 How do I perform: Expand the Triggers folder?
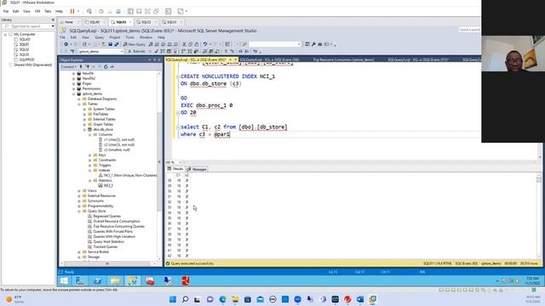point(90,165)
